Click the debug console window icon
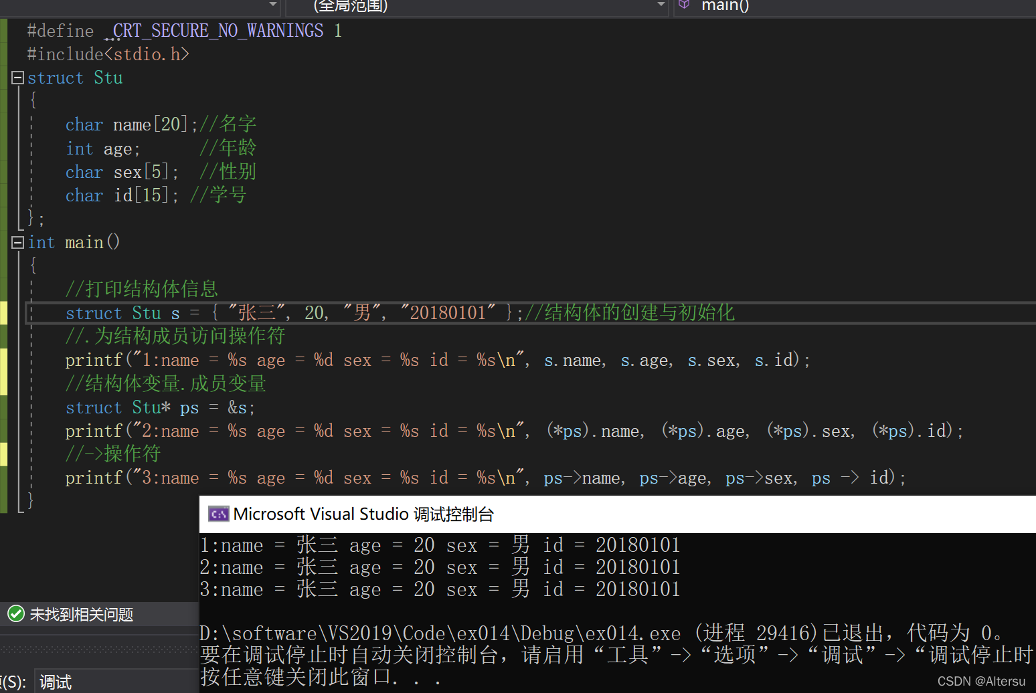The width and height of the screenshot is (1036, 693). tap(219, 514)
